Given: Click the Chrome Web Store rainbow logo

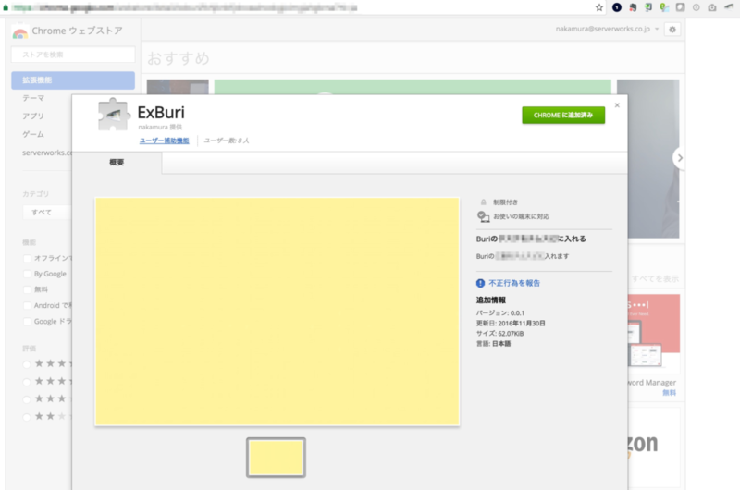Looking at the screenshot, I should point(19,32).
